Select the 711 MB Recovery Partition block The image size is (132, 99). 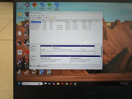coord(88,50)
